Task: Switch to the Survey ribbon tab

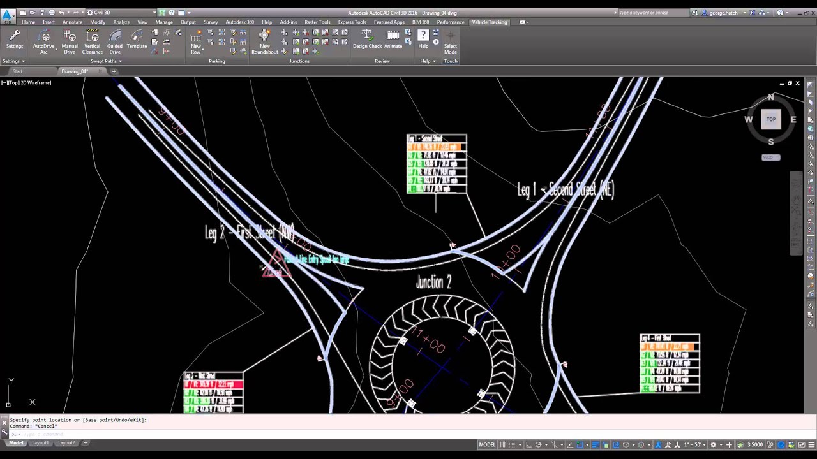Action: [x=211, y=22]
